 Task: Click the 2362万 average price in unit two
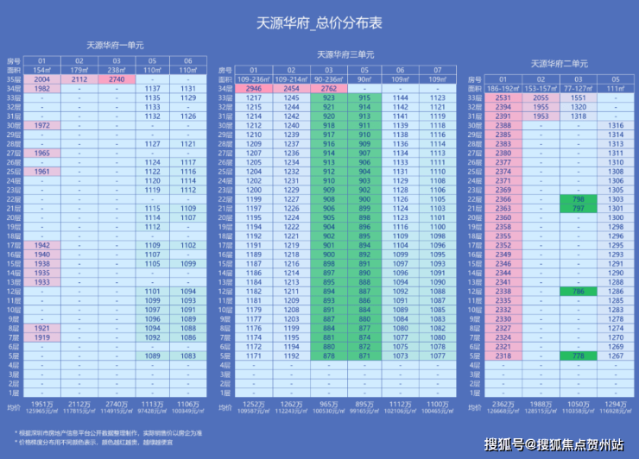[503, 404]
